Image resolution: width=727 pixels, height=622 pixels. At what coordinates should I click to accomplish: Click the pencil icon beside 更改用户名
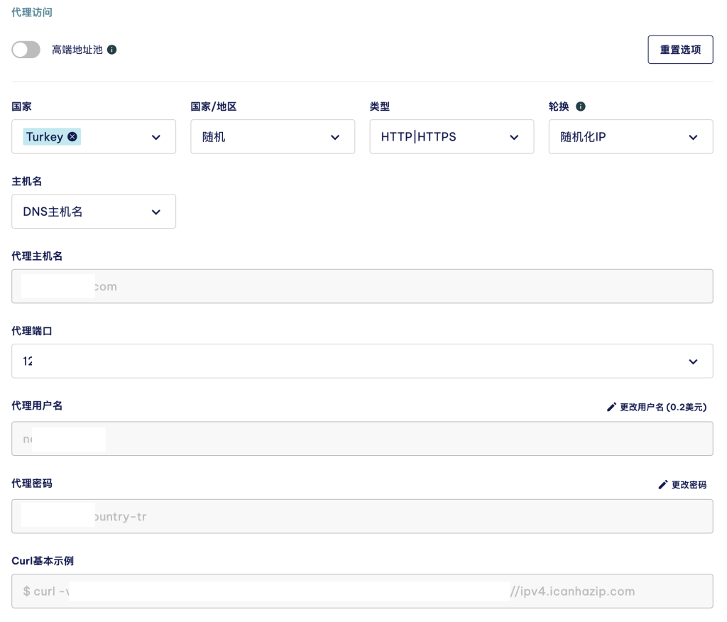coord(611,408)
